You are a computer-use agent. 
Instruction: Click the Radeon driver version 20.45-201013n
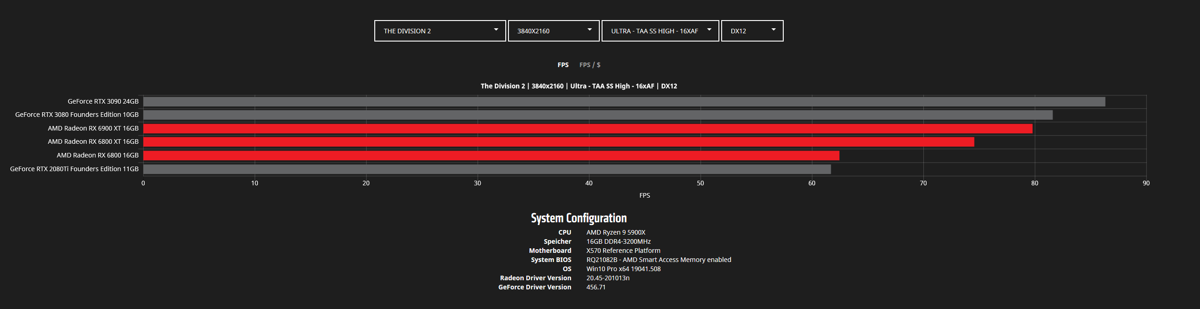pyautogui.click(x=608, y=278)
